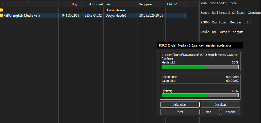Sort by Sıkı. boyut column header

[x=95, y=4]
